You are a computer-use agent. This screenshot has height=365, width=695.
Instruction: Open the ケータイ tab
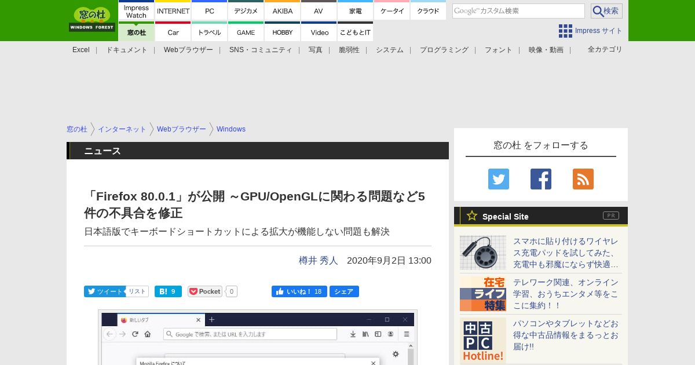tap(392, 11)
